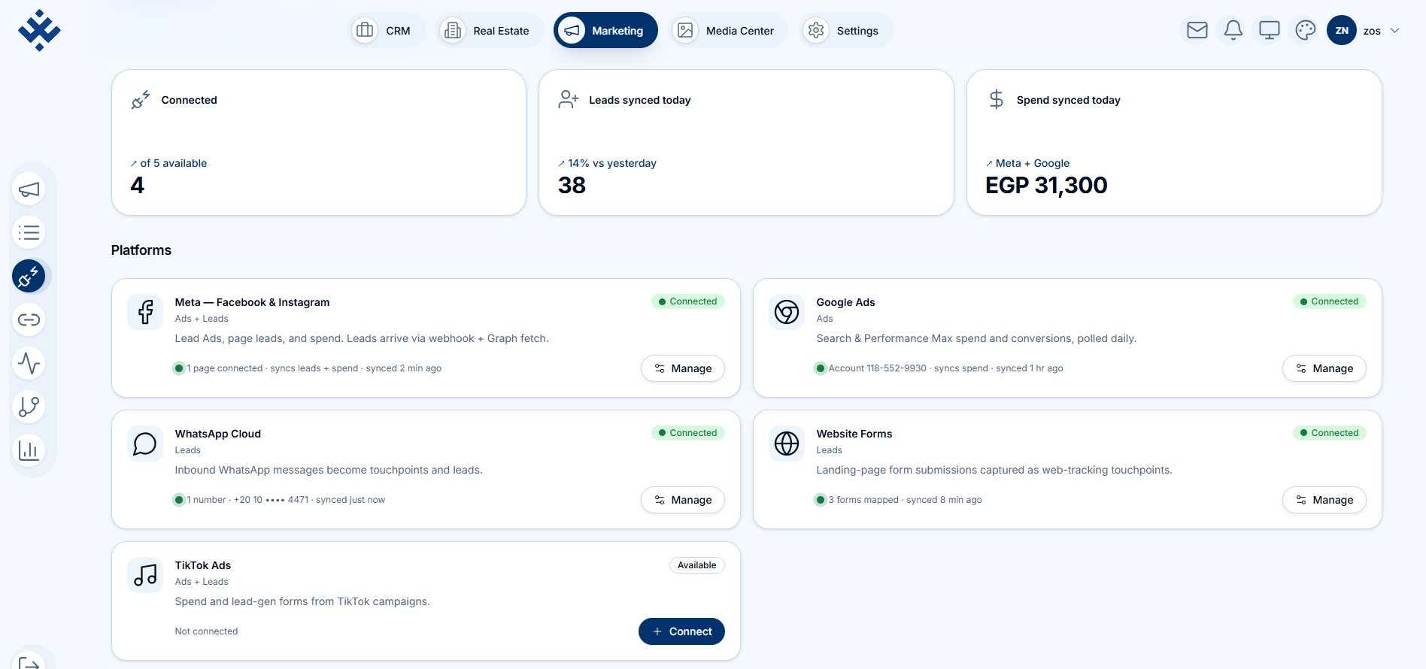Click the Connected badge on the Meta card
The width and height of the screenshot is (1426, 669).
687,301
